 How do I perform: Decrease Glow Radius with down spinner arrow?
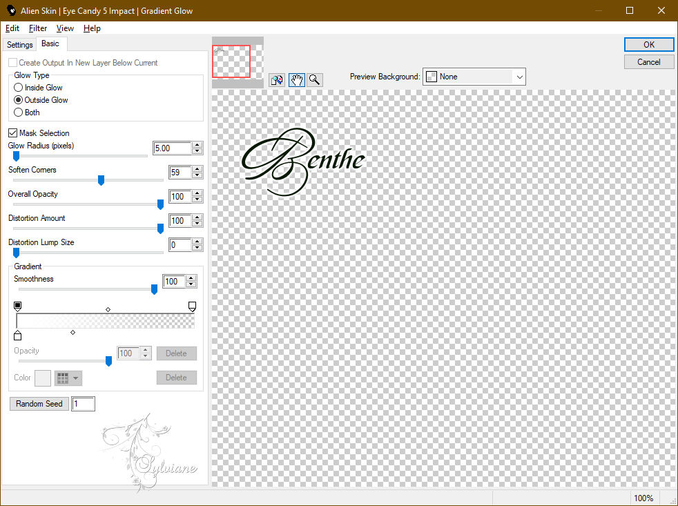197,151
